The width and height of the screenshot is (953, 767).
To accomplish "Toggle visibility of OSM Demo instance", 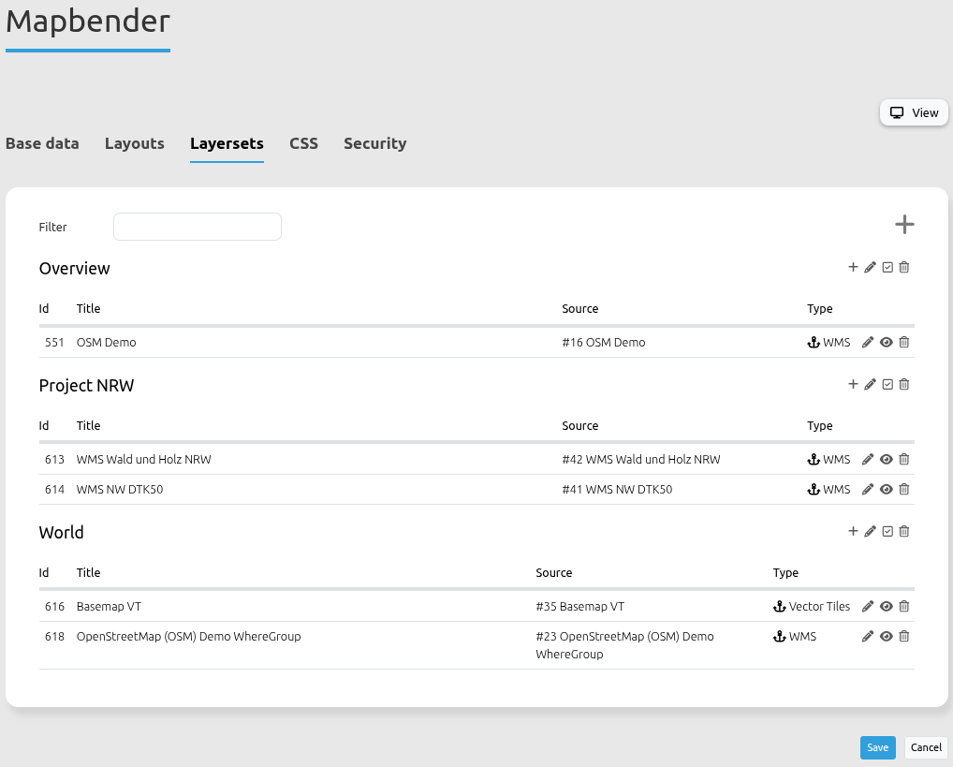I will 886,343.
